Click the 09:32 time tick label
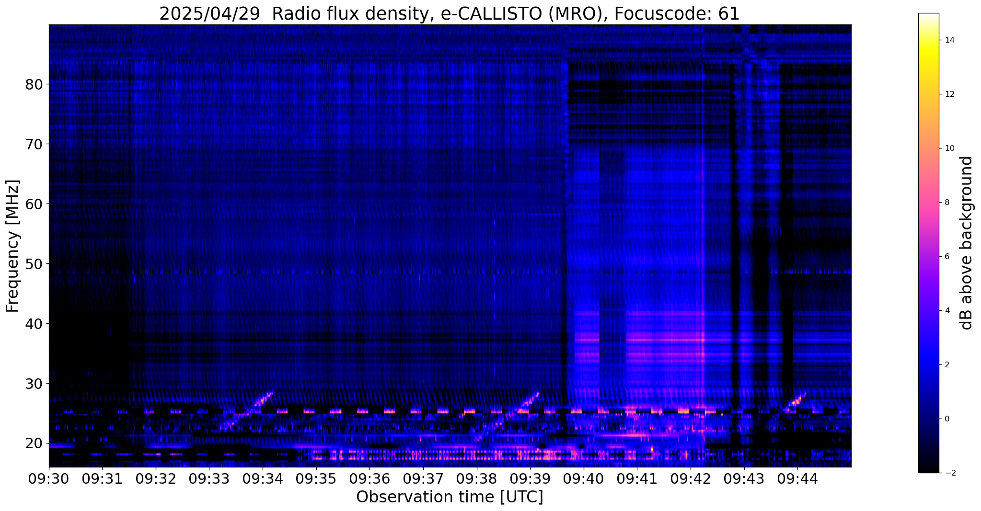Viewport: 981px width, 511px height. coord(156,478)
